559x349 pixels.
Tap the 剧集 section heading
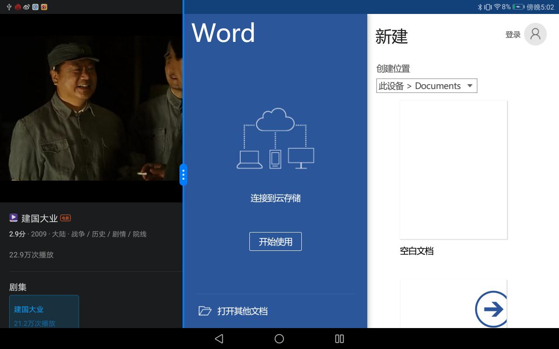click(18, 287)
